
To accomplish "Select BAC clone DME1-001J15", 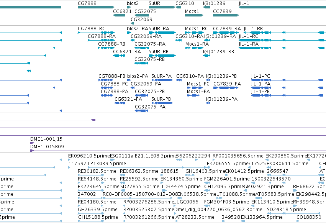I will pos(46,139).
